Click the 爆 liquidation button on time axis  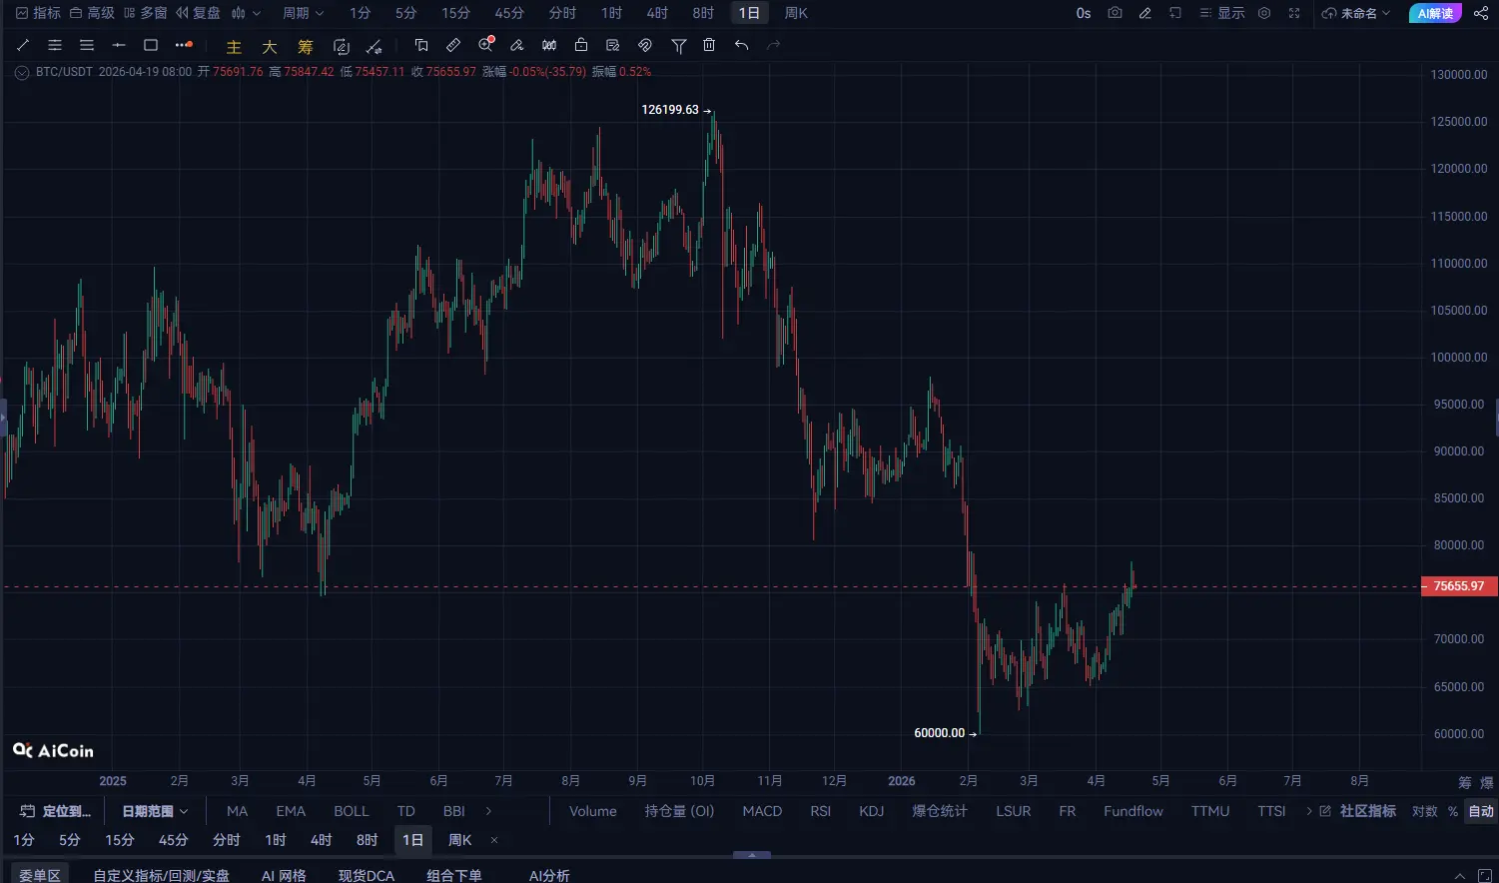[x=1486, y=781]
